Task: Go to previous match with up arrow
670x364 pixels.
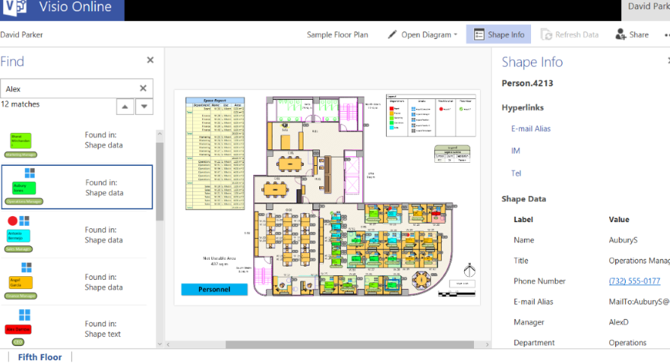Action: [x=125, y=107]
